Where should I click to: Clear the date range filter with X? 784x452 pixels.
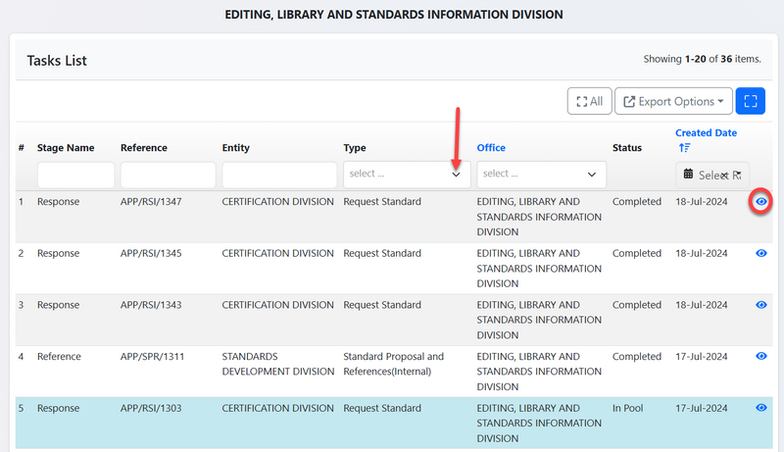click(723, 175)
